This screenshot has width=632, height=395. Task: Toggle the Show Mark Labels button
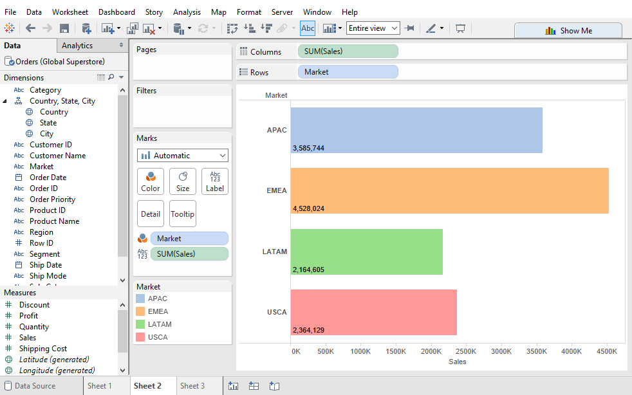[x=308, y=28]
